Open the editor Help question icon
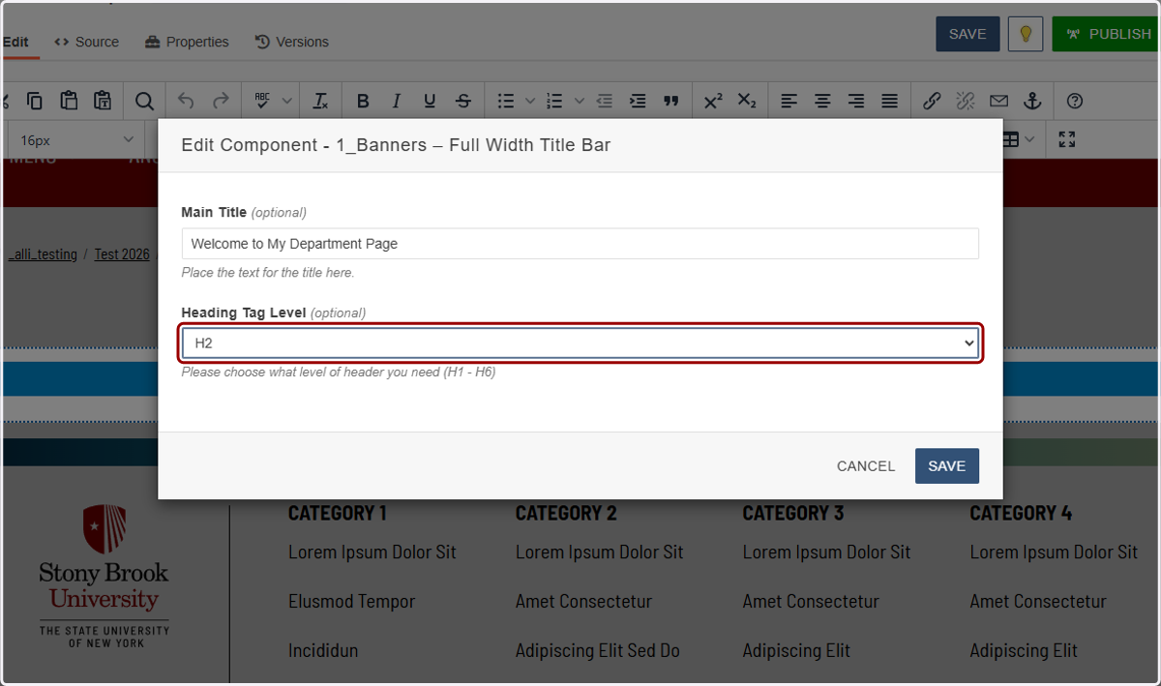Screen dimensions: 1161x686 pos(1075,101)
